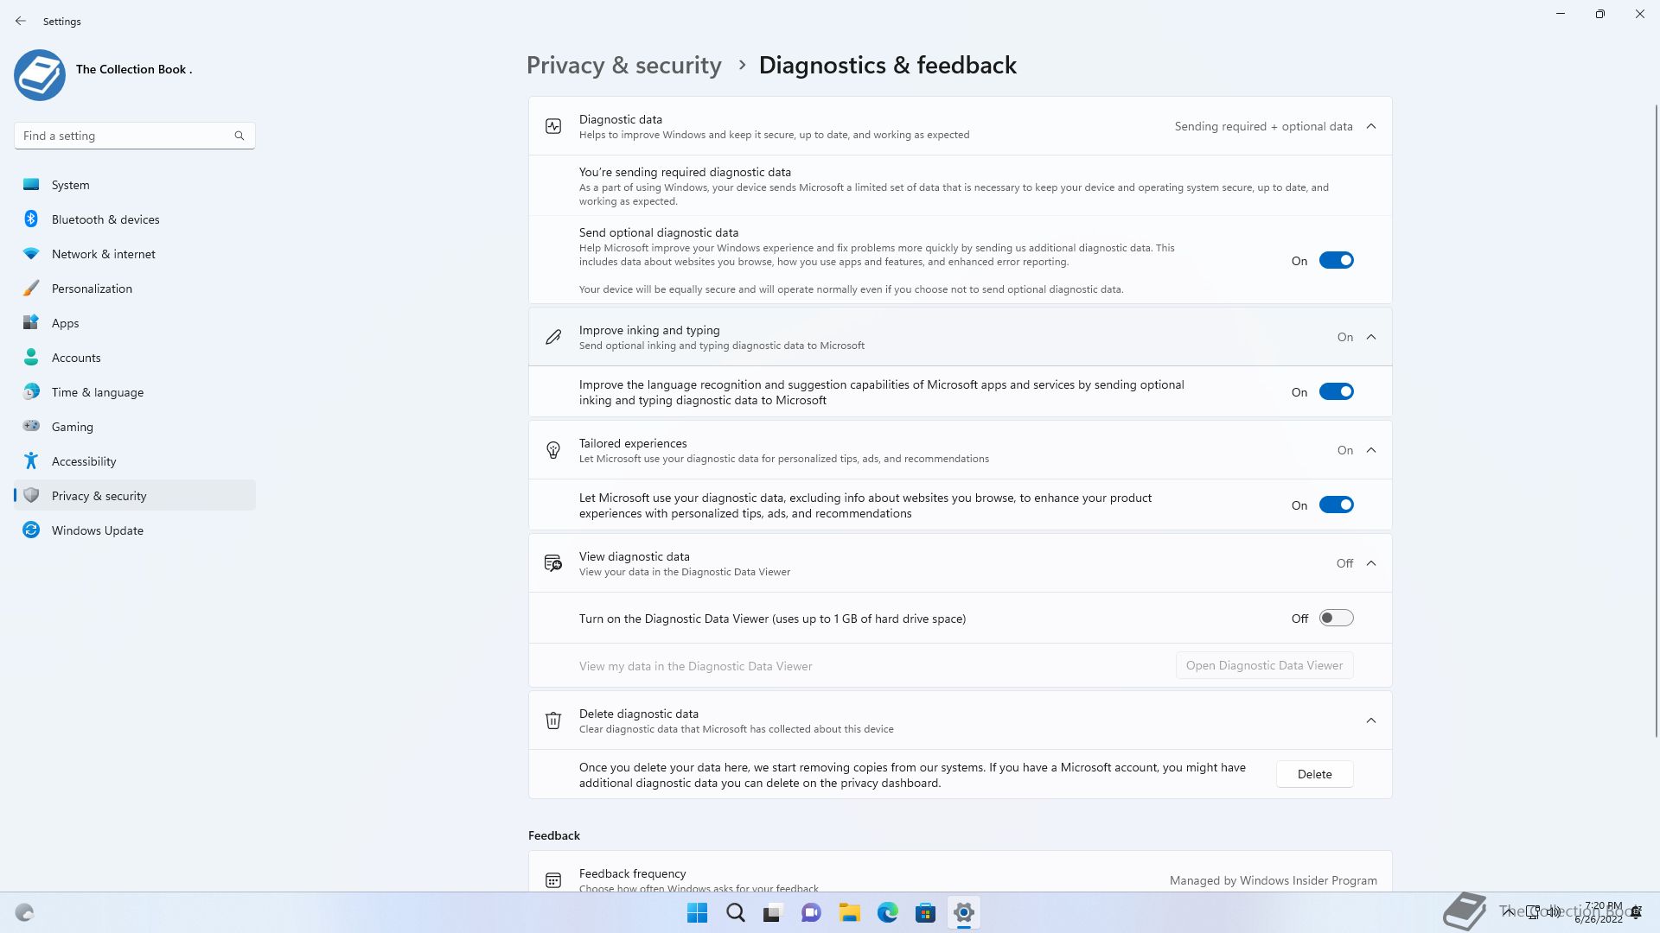Viewport: 1660px width, 933px height.
Task: Click Open Diagnostic Data Viewer button
Action: click(1264, 665)
